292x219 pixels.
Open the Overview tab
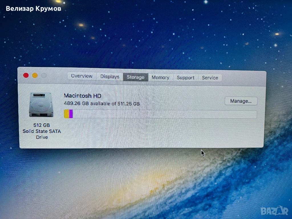coord(82,76)
